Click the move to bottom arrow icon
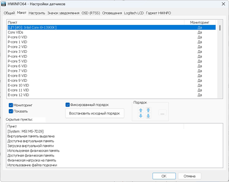This screenshot has width=229, height=182. tap(148, 116)
